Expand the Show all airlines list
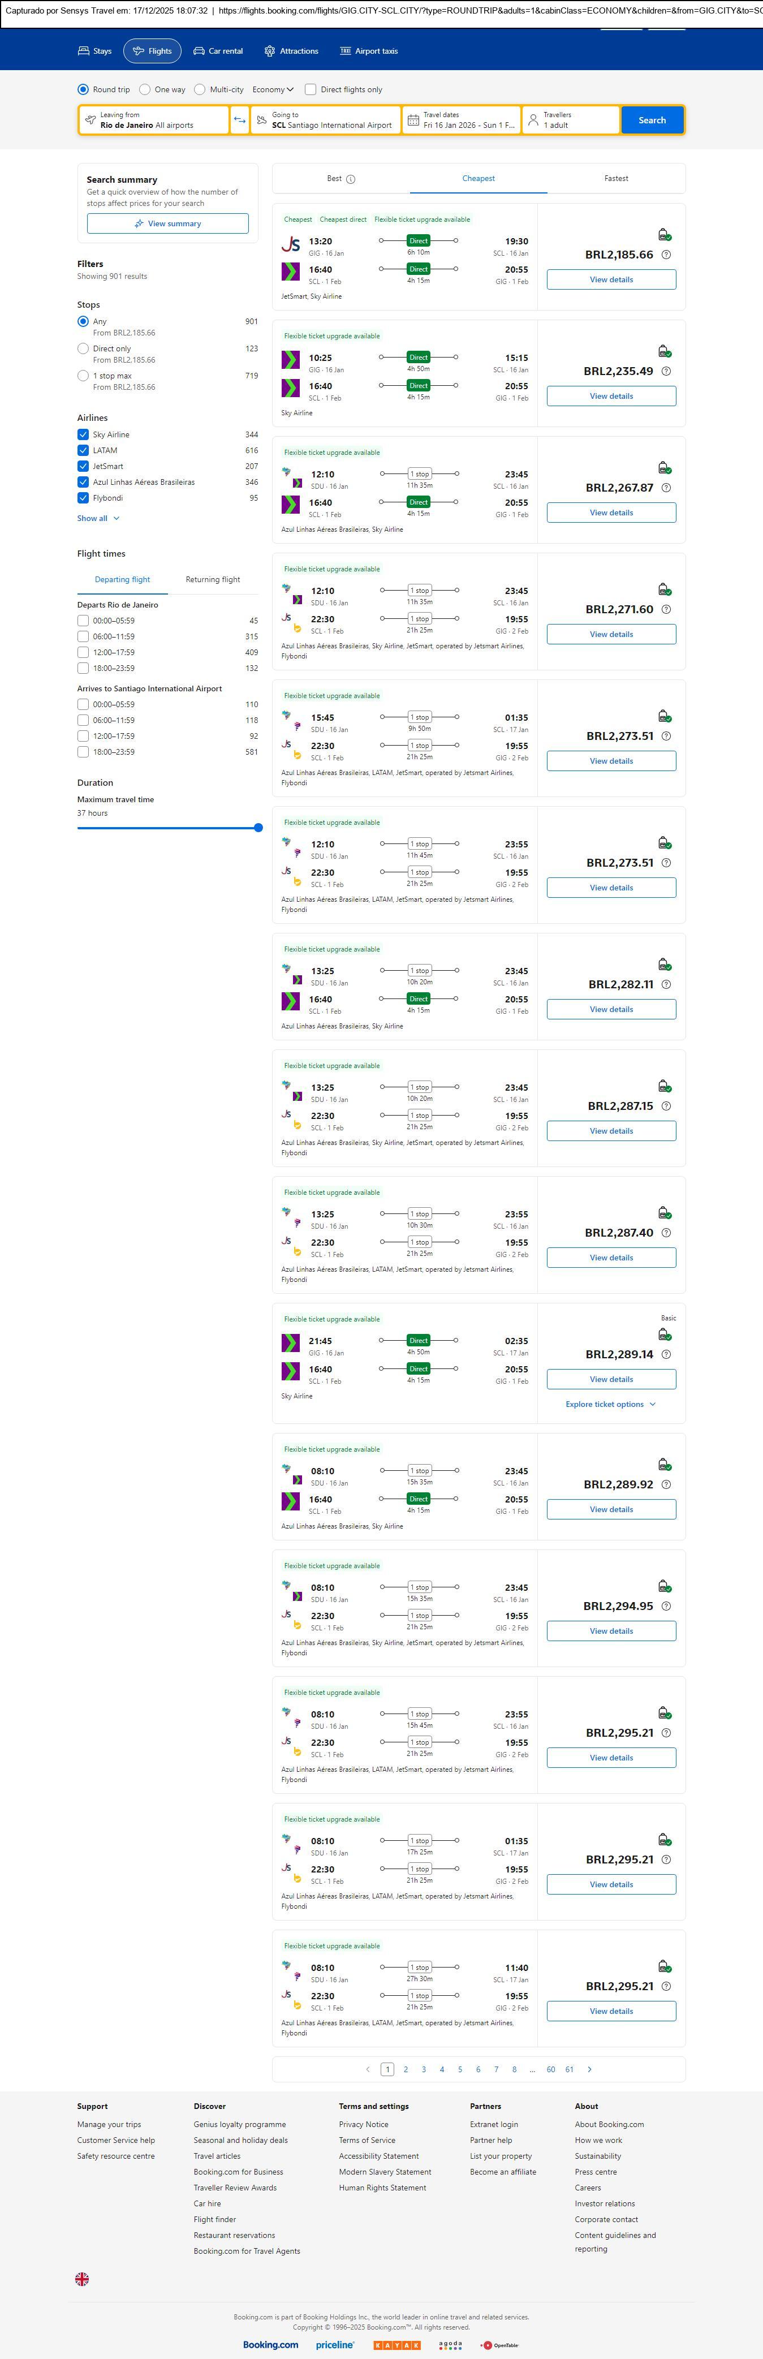This screenshot has width=763, height=2359. [x=98, y=518]
